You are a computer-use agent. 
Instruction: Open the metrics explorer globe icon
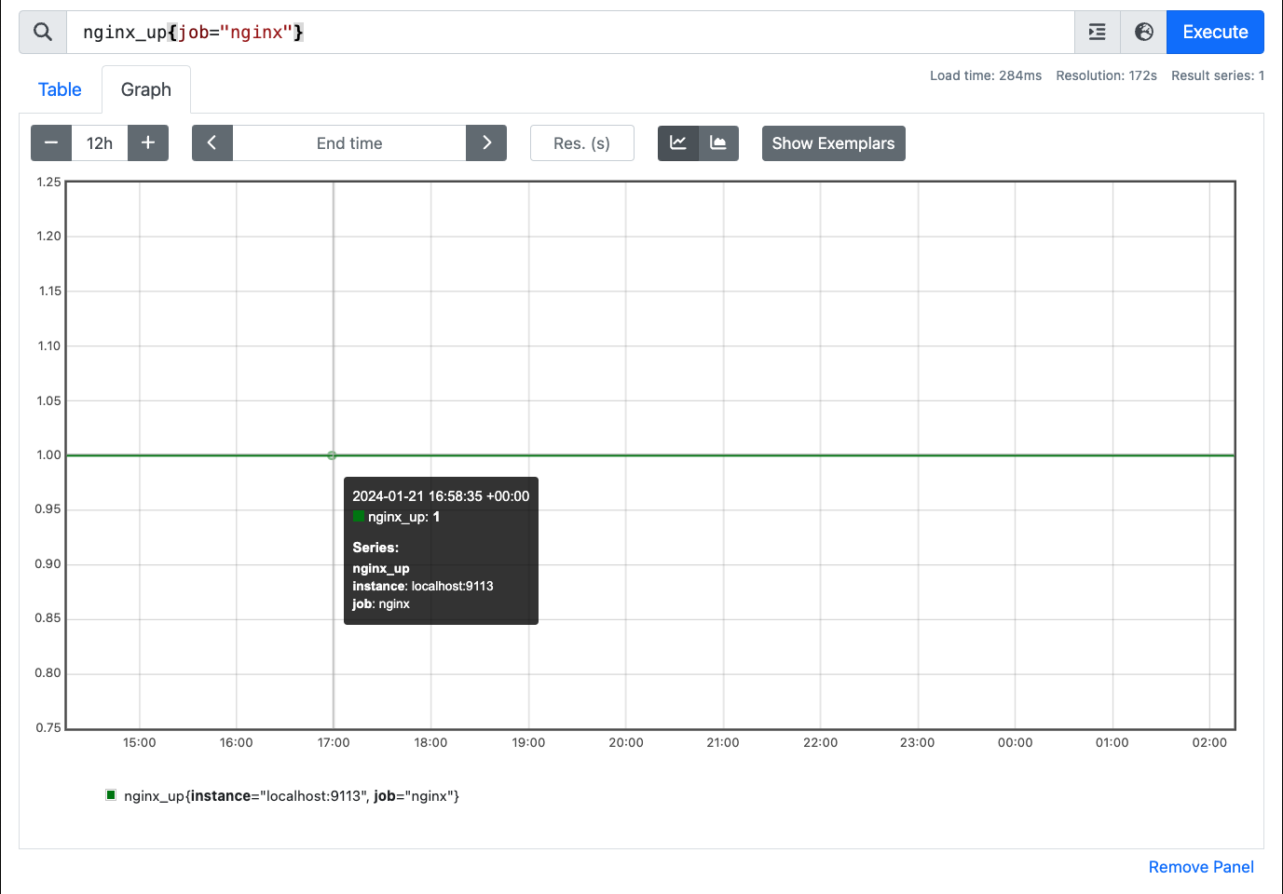pos(1143,33)
